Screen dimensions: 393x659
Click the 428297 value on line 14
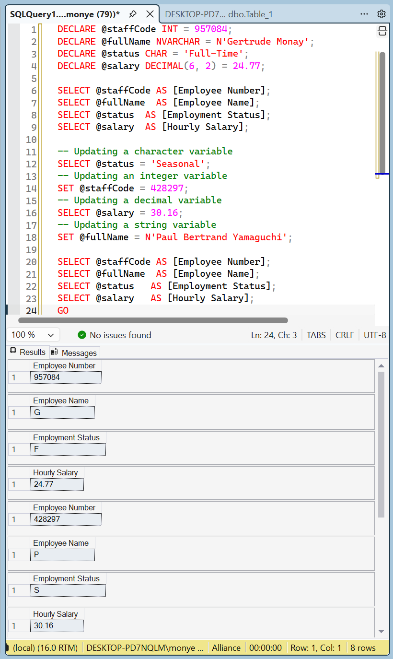167,188
